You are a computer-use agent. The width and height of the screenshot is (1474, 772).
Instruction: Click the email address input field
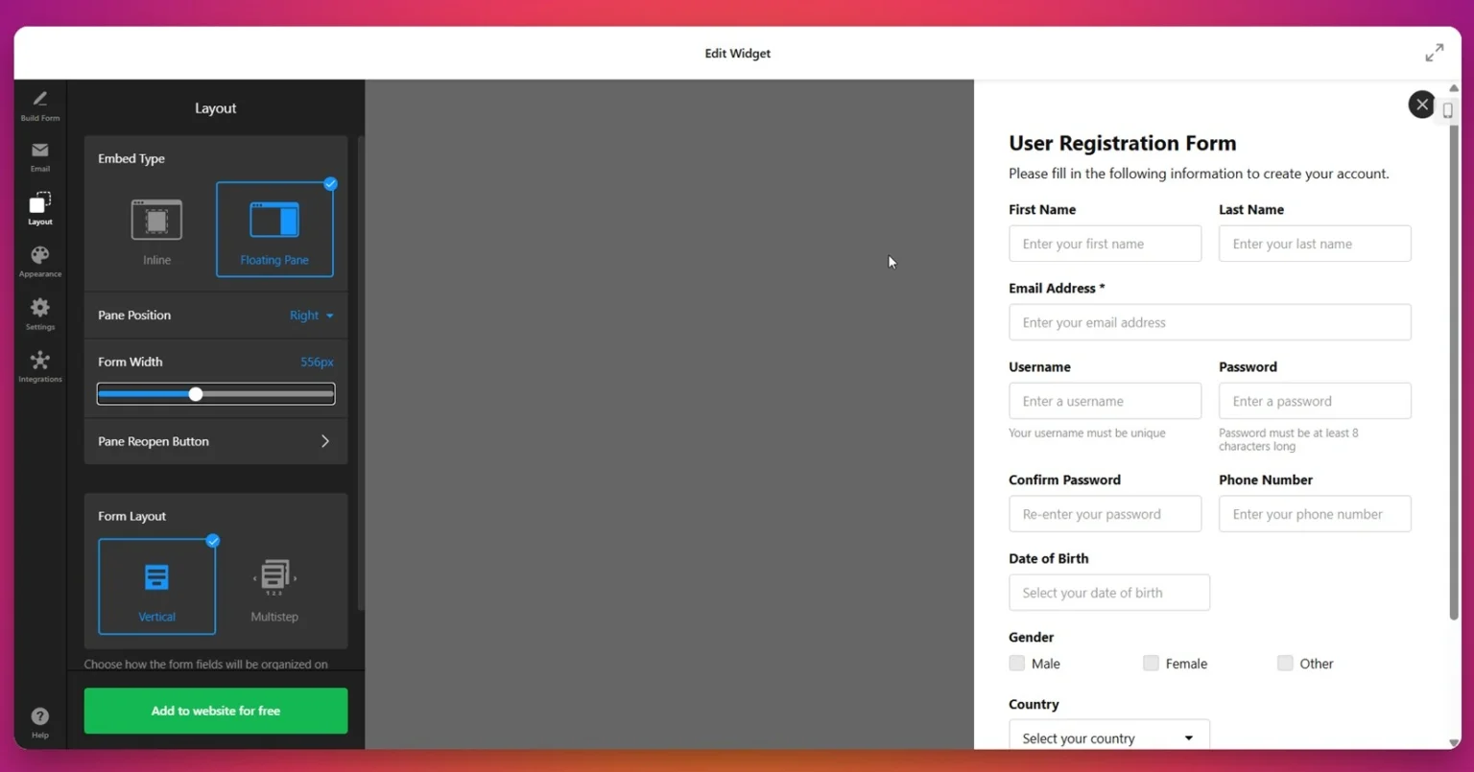[x=1209, y=322]
